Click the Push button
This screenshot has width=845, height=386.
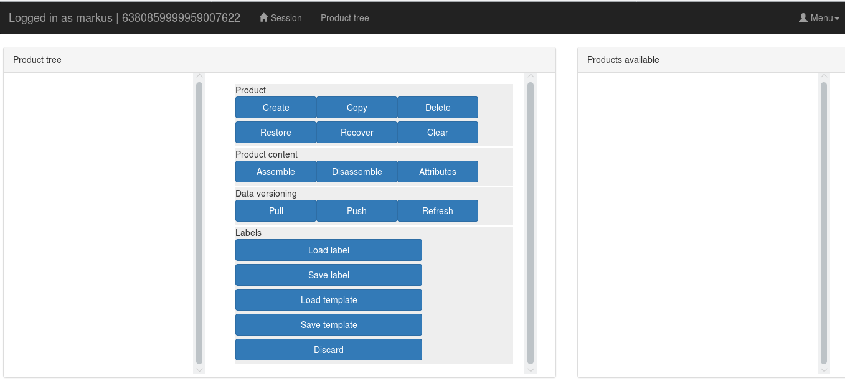[357, 211]
